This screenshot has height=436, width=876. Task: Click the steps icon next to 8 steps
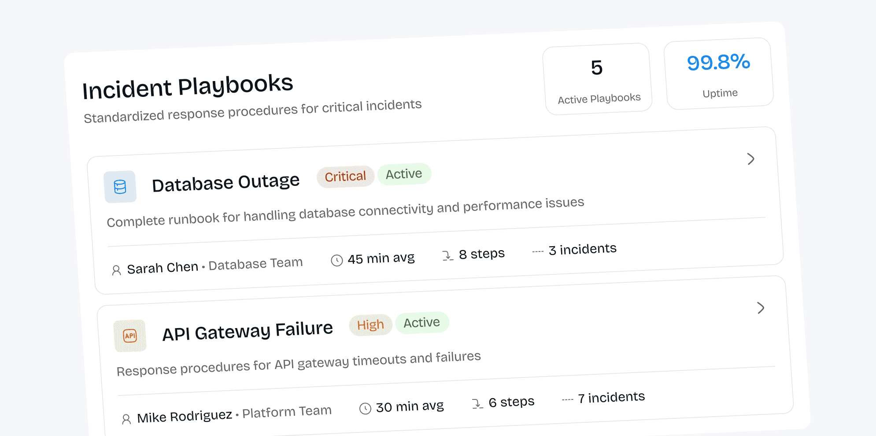(447, 255)
